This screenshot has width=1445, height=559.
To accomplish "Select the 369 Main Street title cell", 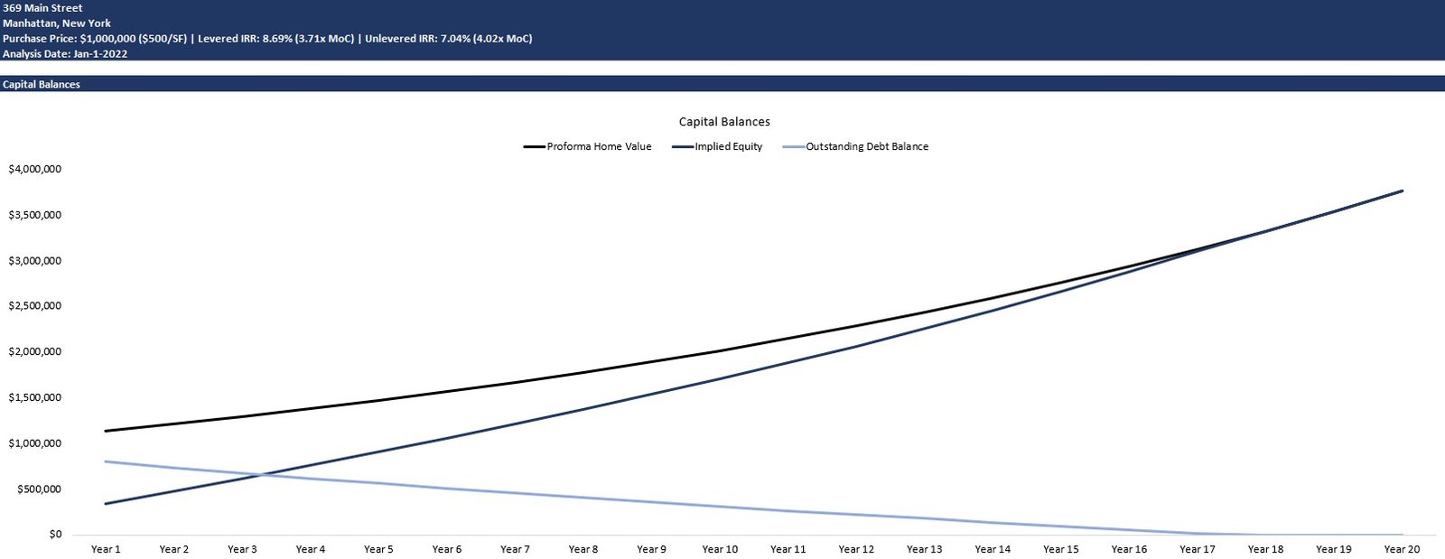I will pos(42,8).
